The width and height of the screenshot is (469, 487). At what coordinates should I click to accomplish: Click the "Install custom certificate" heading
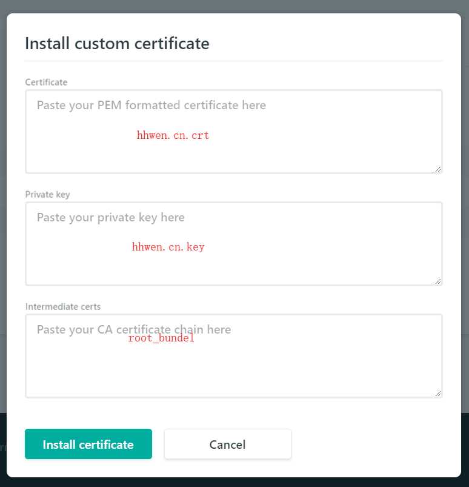coord(117,44)
